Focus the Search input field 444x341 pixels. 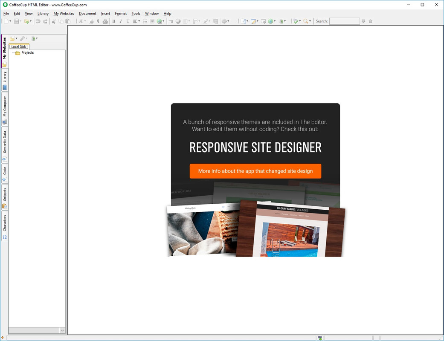pyautogui.click(x=345, y=21)
